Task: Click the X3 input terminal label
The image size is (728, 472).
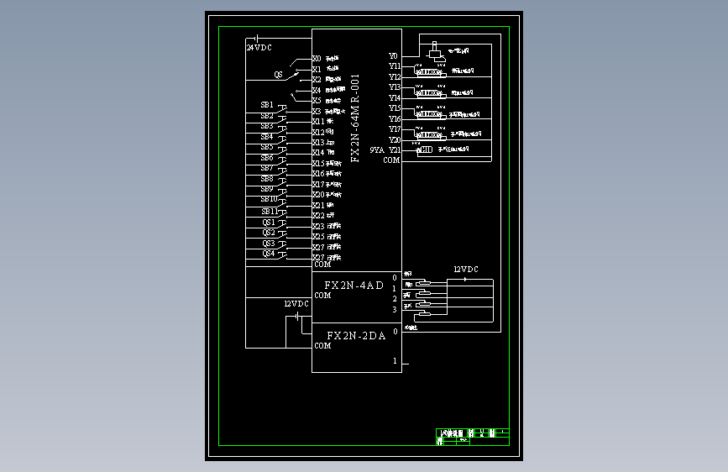Action: 317,111
